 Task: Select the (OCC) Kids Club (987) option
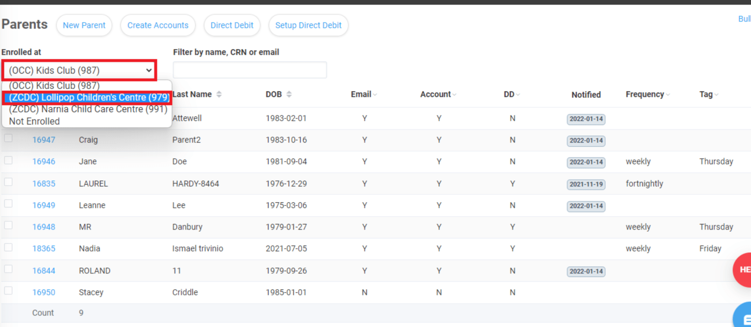pos(54,86)
